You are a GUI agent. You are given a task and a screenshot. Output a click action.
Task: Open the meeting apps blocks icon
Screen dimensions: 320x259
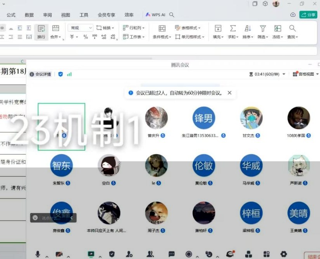[x=248, y=254]
